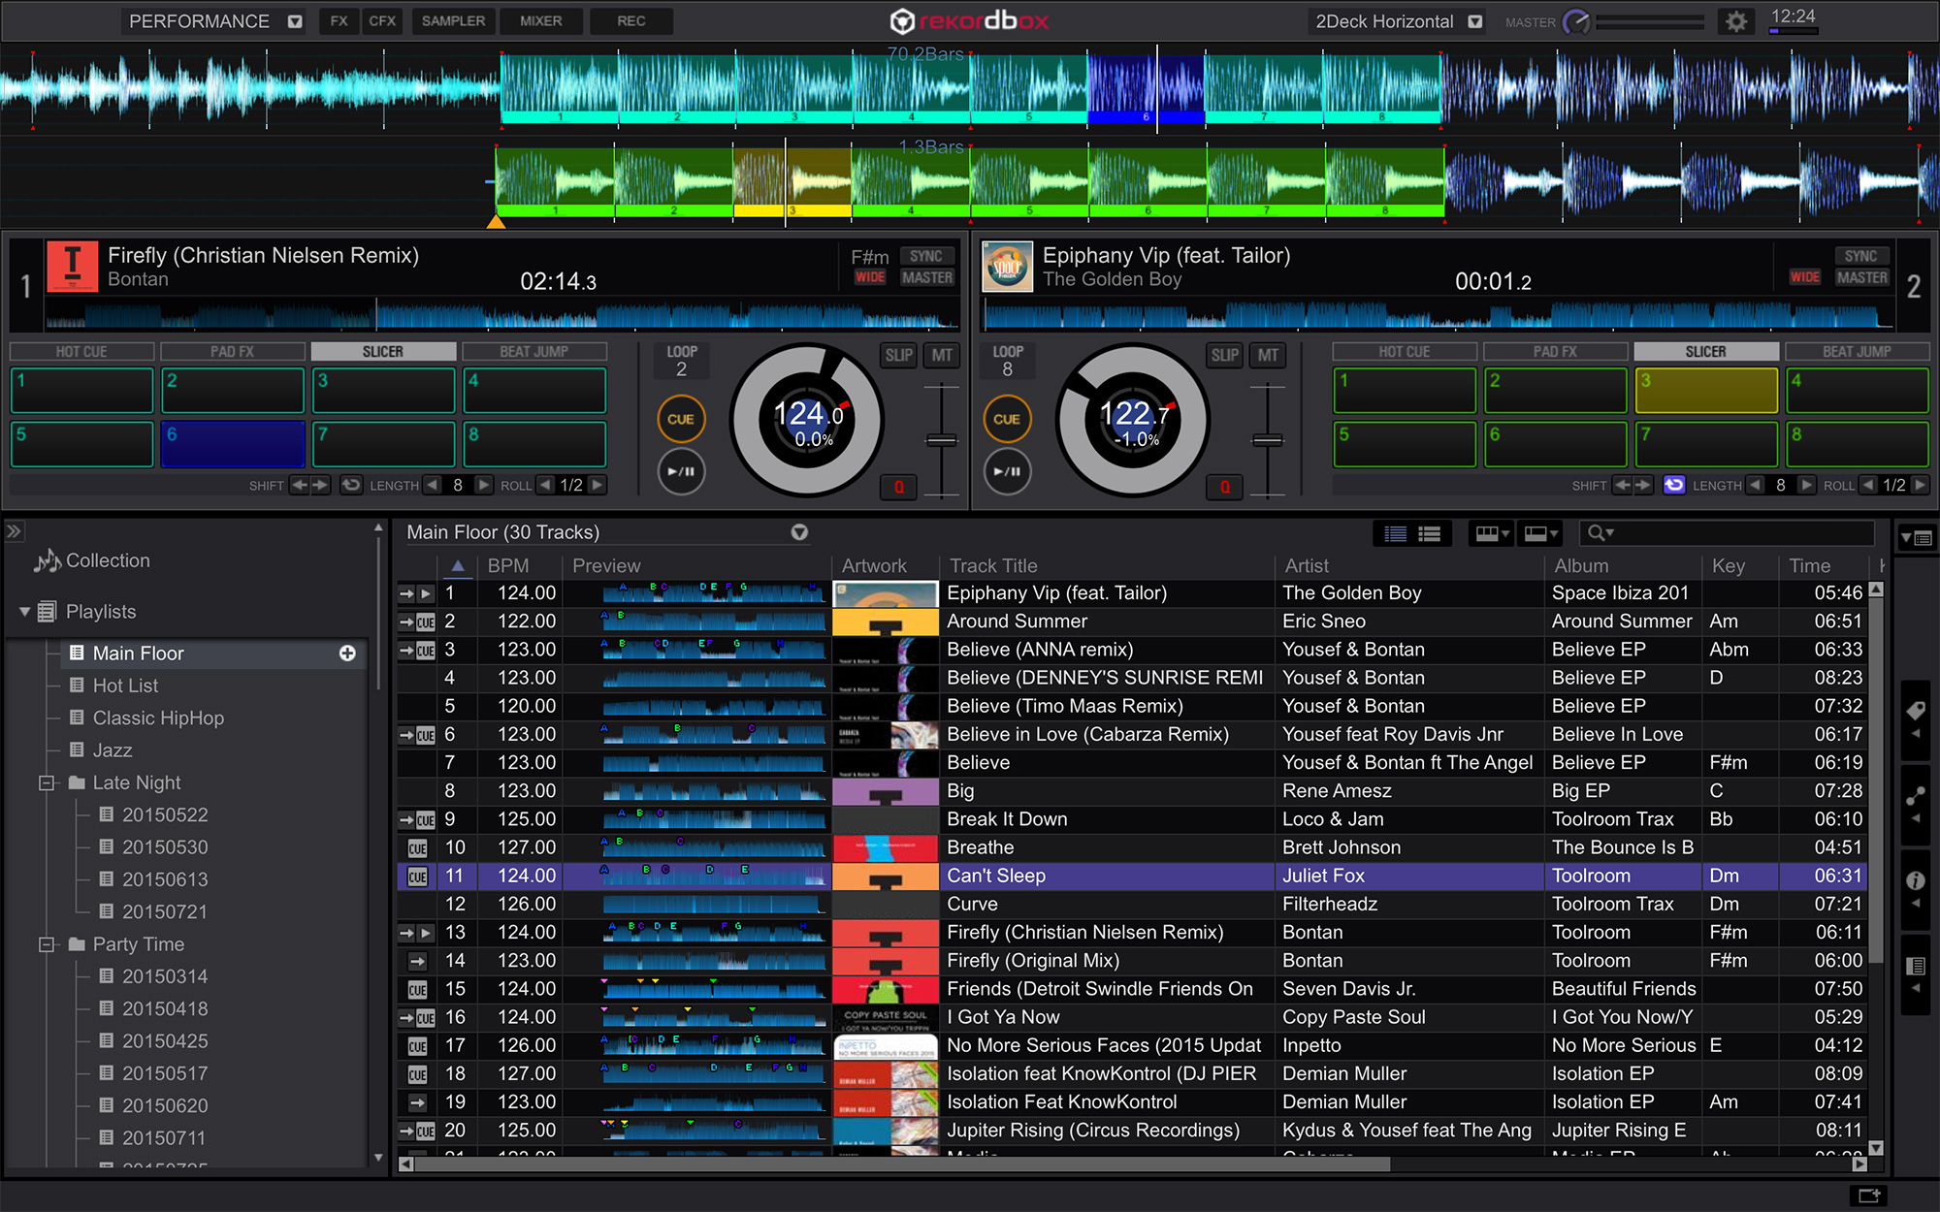Expand the Party Time playlist folder

click(x=47, y=942)
